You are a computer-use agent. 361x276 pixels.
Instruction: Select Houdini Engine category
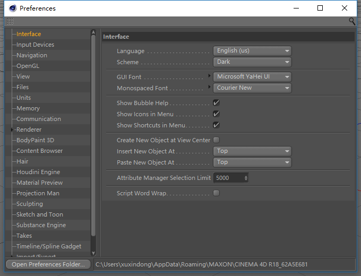coord(38,172)
